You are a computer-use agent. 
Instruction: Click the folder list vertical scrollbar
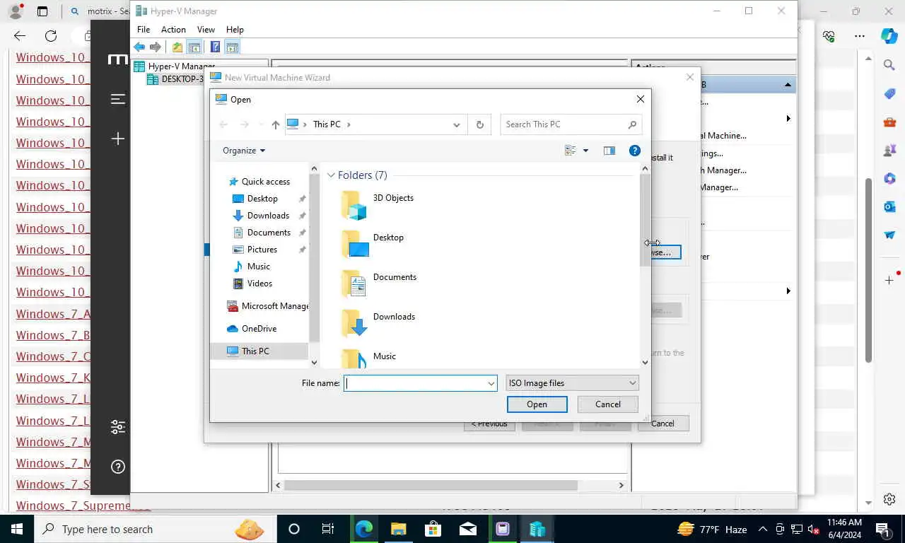pyautogui.click(x=645, y=265)
